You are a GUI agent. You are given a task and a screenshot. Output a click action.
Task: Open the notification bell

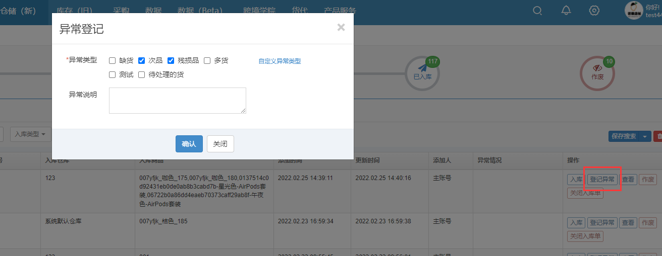coord(566,11)
